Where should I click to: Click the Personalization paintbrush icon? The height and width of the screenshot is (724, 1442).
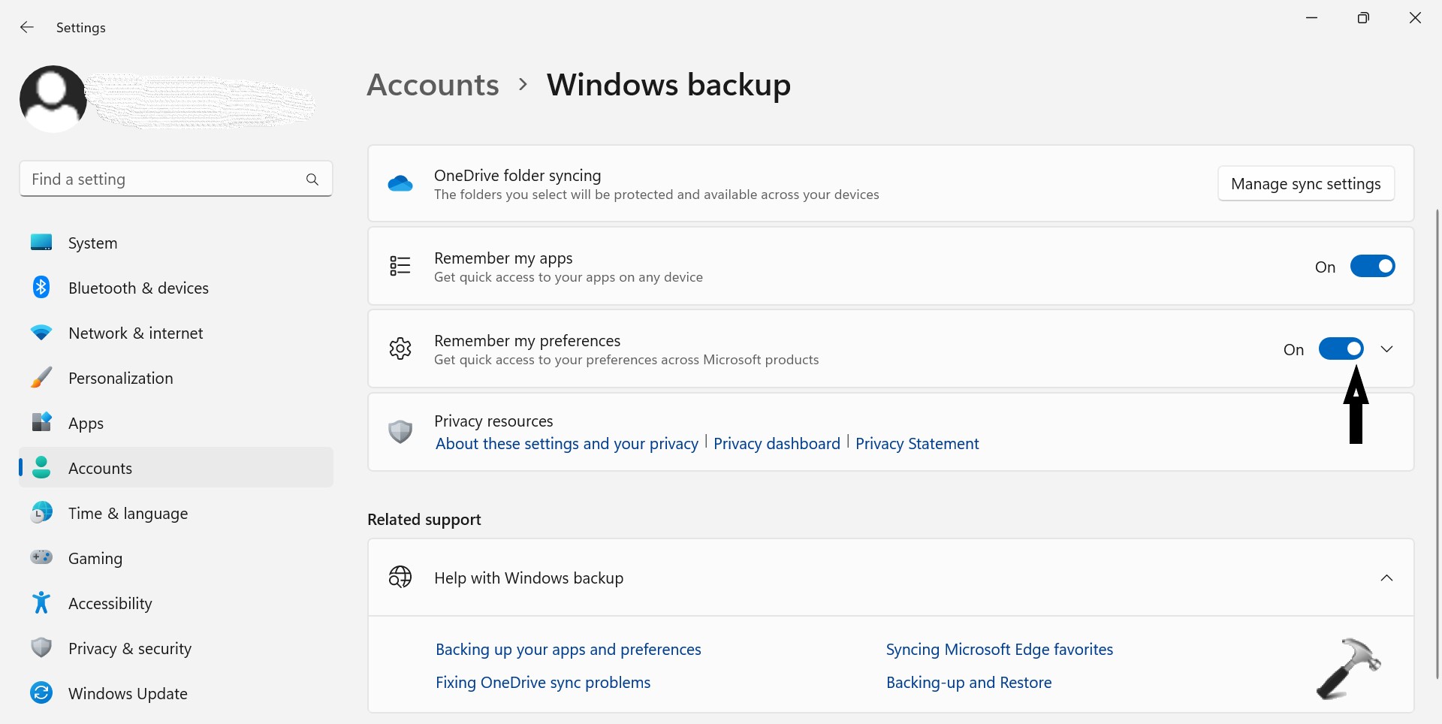41,378
